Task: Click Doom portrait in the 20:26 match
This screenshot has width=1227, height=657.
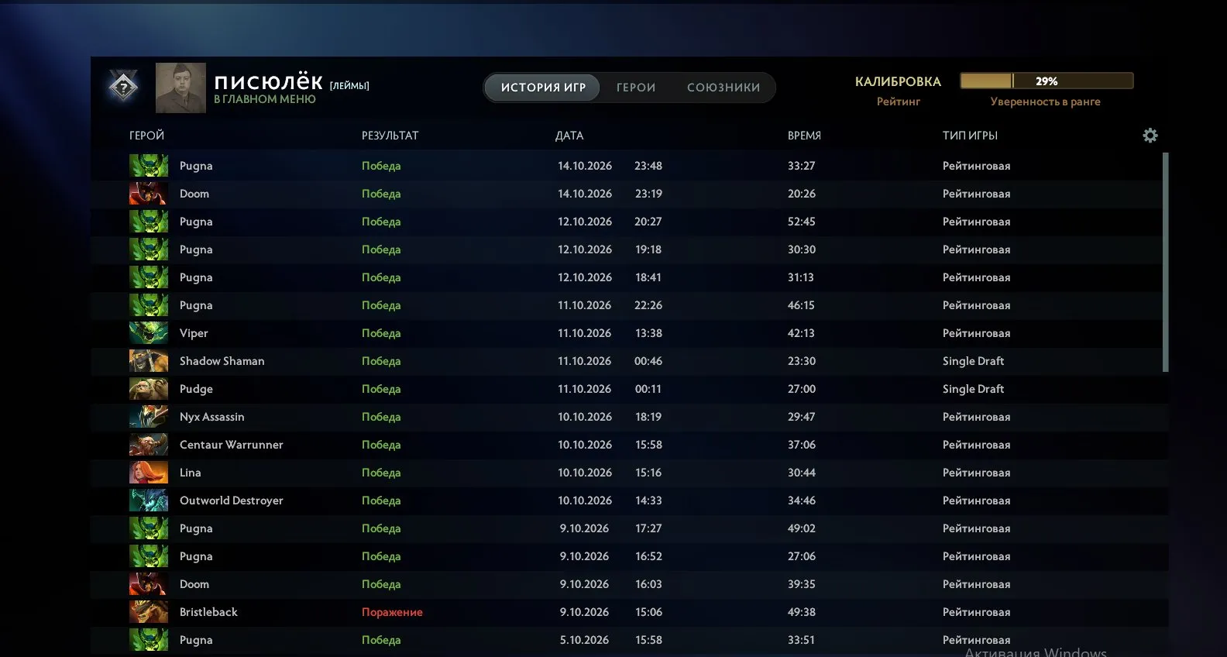Action: [x=149, y=194]
